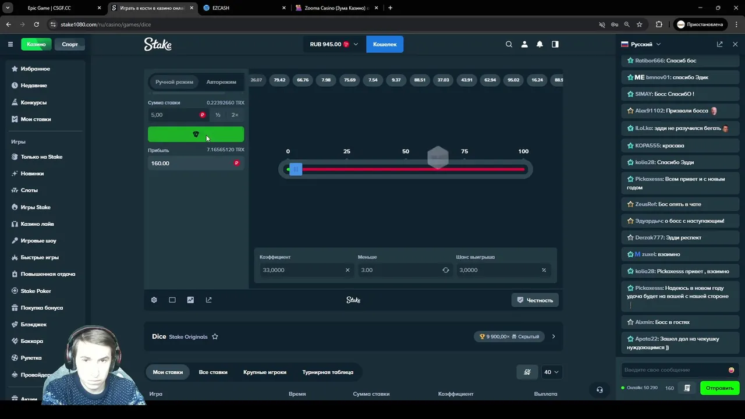Screen dimensions: 745x419
Task: Reload the browser page
Action: click(36, 24)
